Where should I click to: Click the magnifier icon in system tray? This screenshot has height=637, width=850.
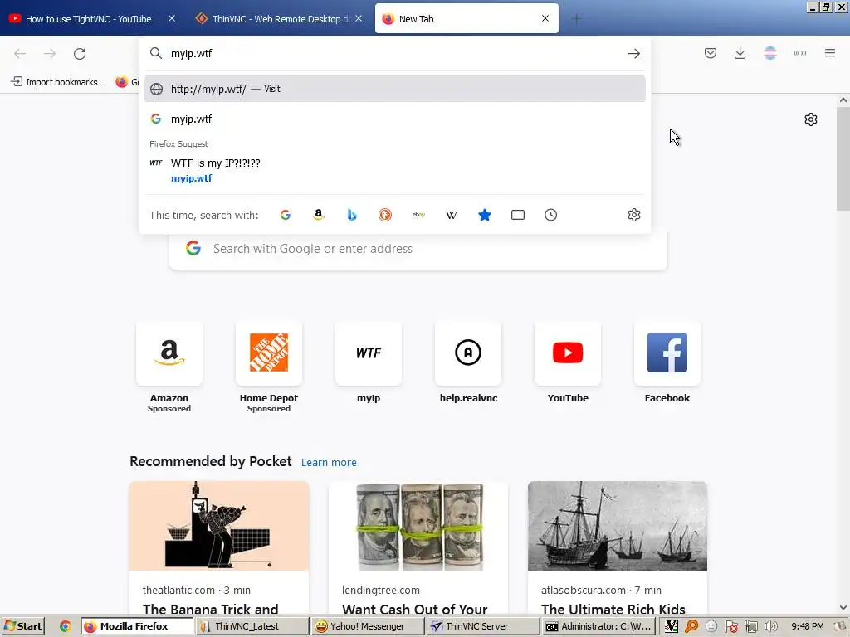(x=691, y=626)
